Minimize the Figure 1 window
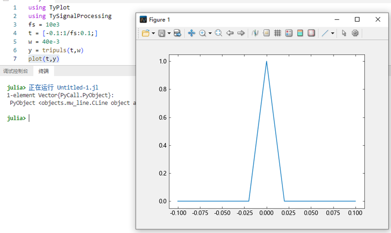Image resolution: width=391 pixels, height=233 pixels. [x=337, y=19]
